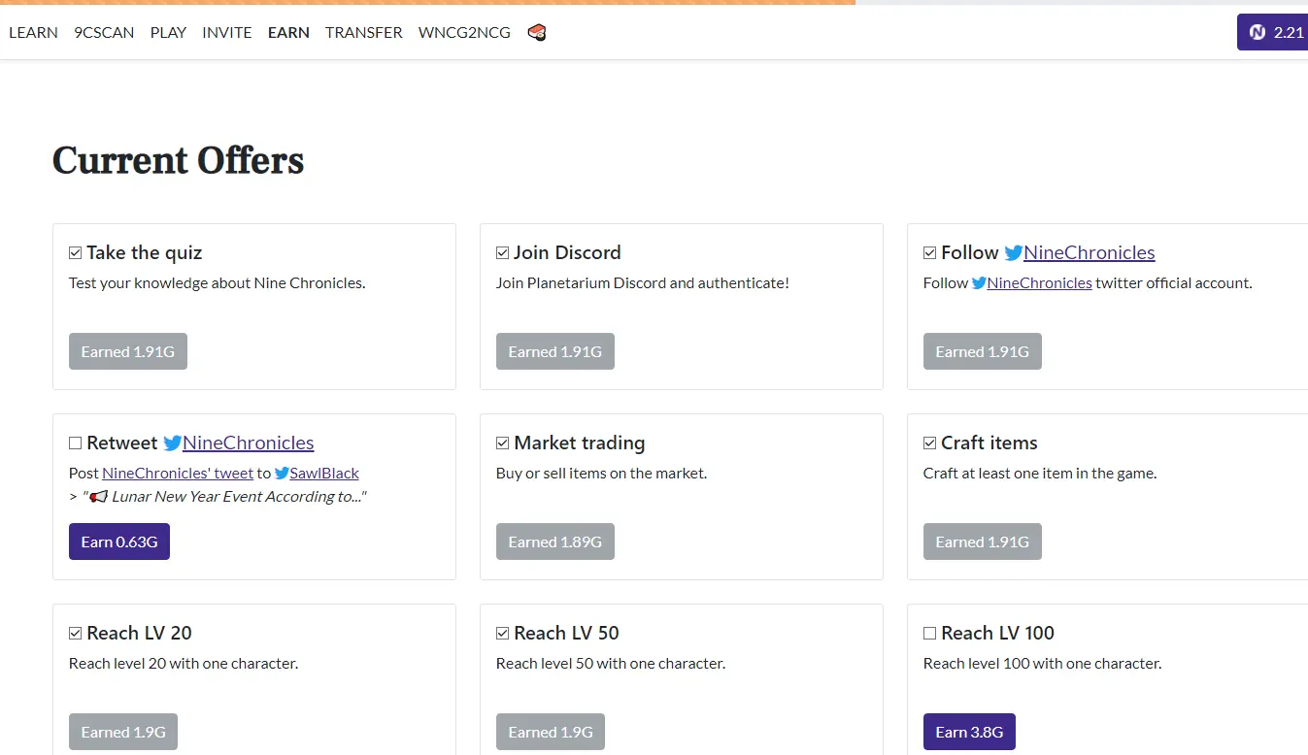The image size is (1308, 755).
Task: Toggle the Follow NineChronicles checkbox
Action: [929, 253]
